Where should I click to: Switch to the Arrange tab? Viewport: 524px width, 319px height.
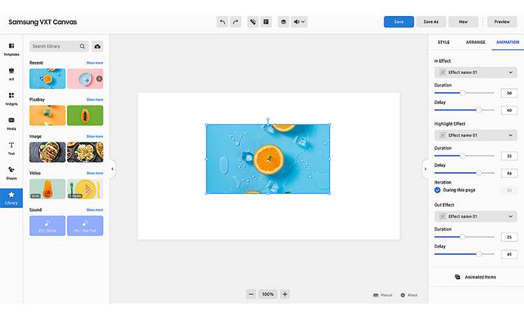pyautogui.click(x=476, y=42)
